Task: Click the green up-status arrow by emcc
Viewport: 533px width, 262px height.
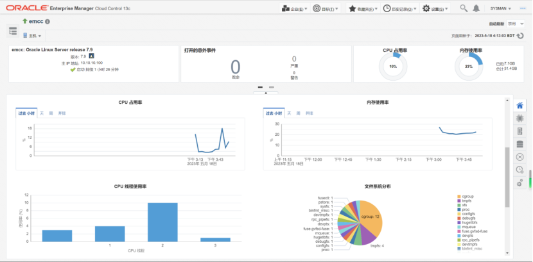Action: 25,21
